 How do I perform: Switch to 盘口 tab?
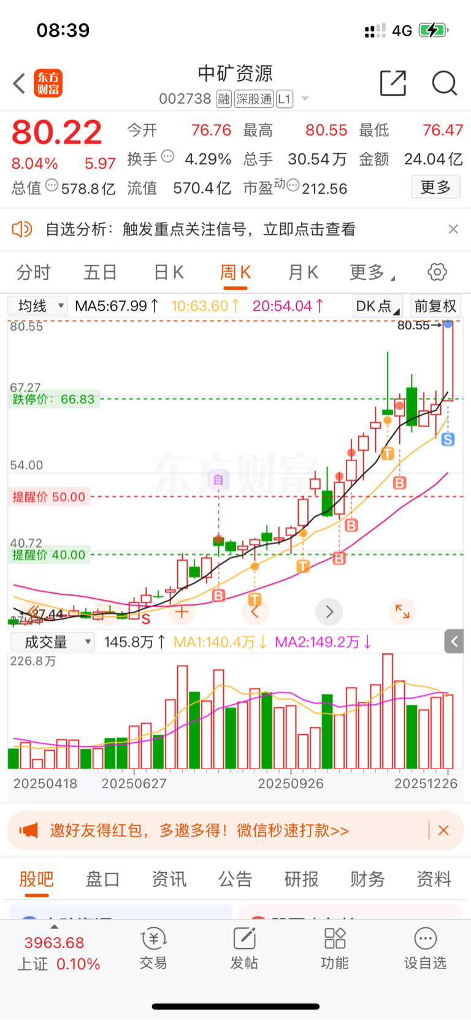[x=102, y=879]
